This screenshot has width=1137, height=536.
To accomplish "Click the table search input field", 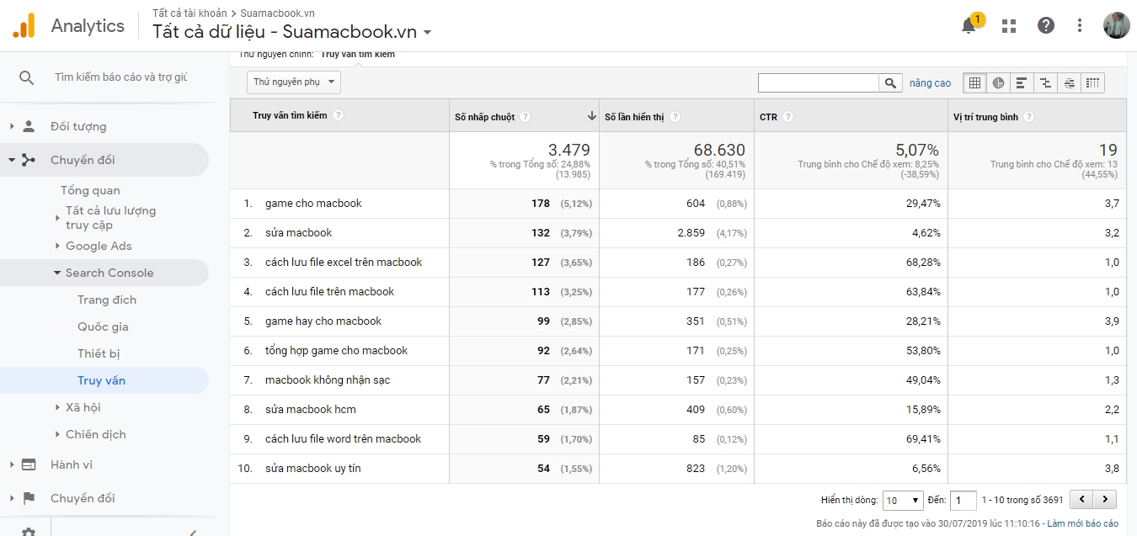I will [819, 82].
